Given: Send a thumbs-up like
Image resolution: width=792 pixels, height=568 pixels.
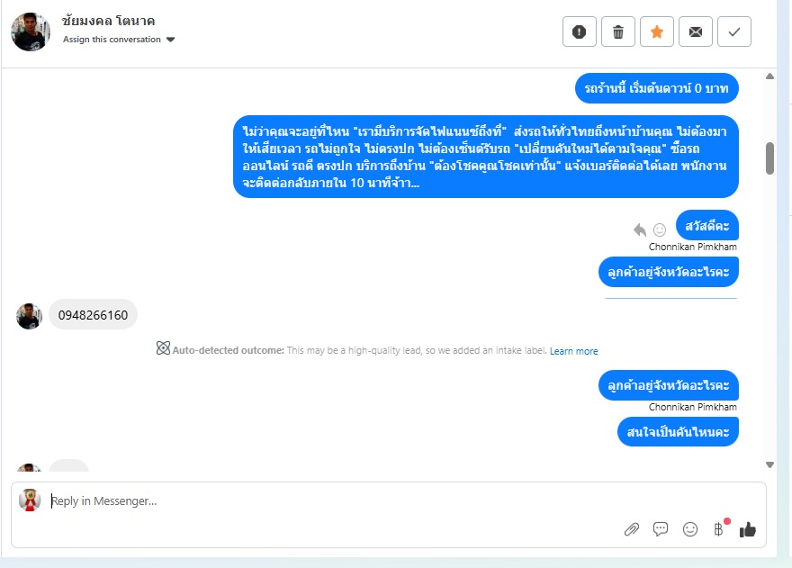Looking at the screenshot, I should (x=747, y=529).
